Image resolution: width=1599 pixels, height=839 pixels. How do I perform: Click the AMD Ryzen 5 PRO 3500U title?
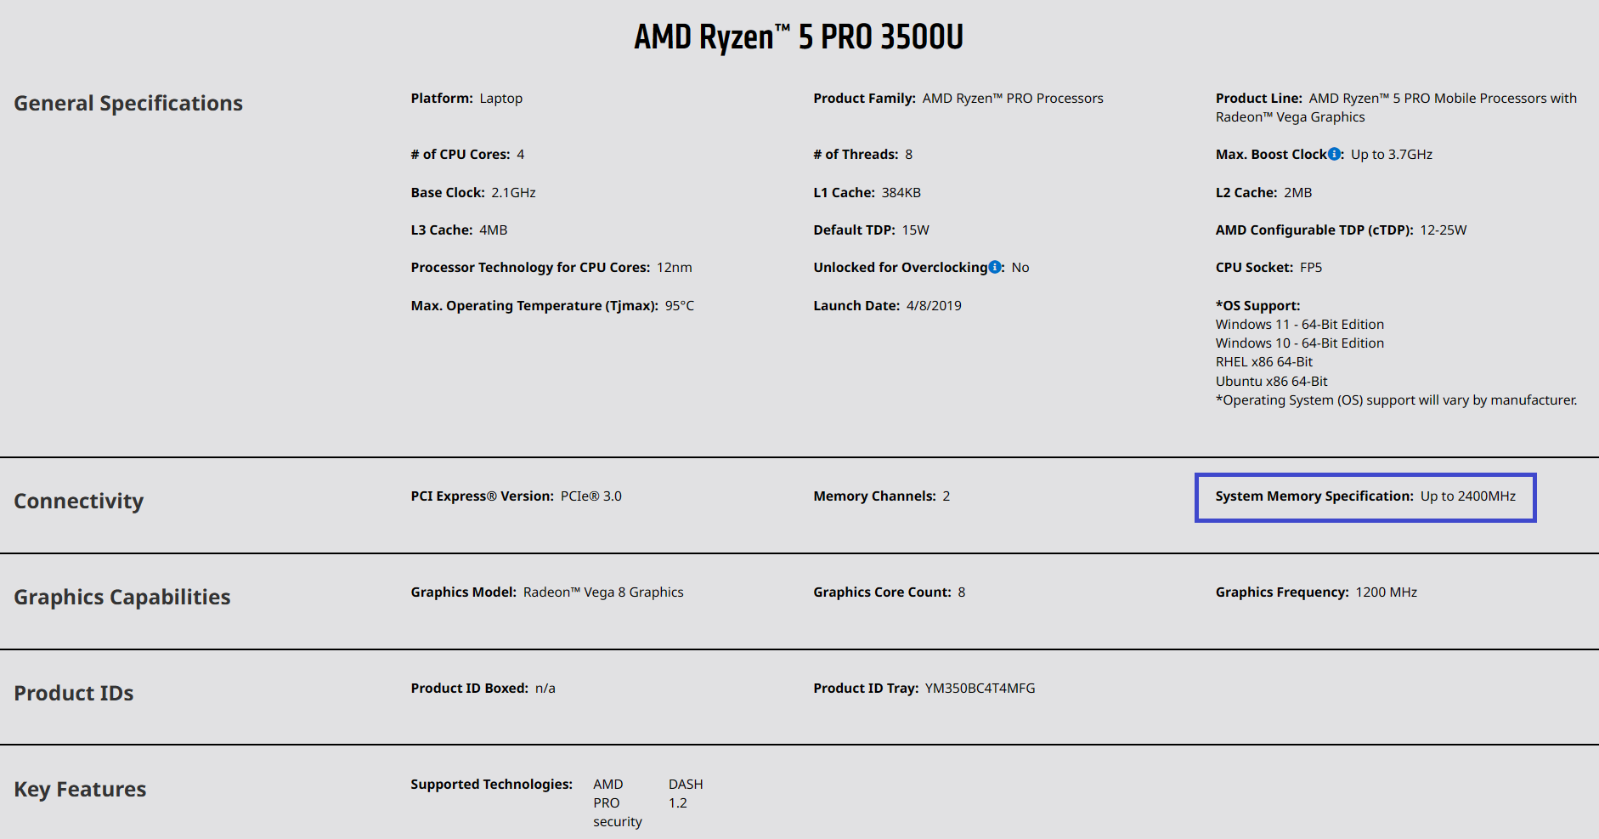click(799, 37)
